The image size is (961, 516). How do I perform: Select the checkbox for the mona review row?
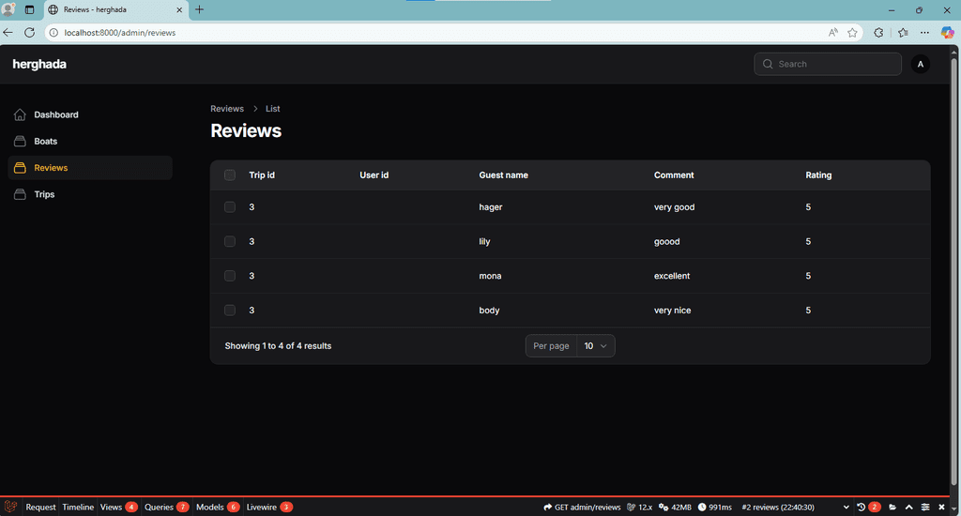(x=230, y=276)
